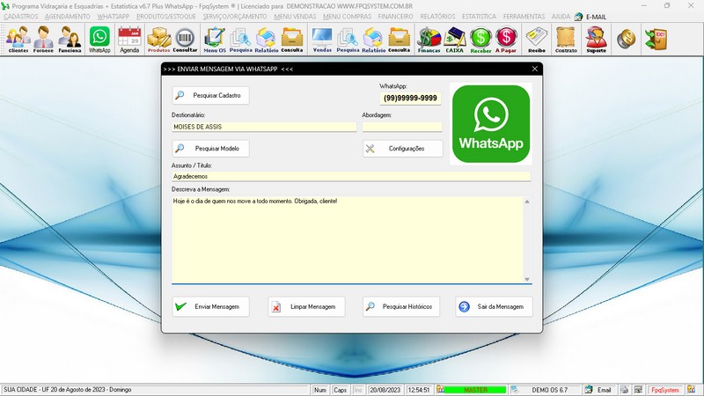The image size is (704, 396).
Task: Open the CADASTROS menu
Action: point(21,17)
